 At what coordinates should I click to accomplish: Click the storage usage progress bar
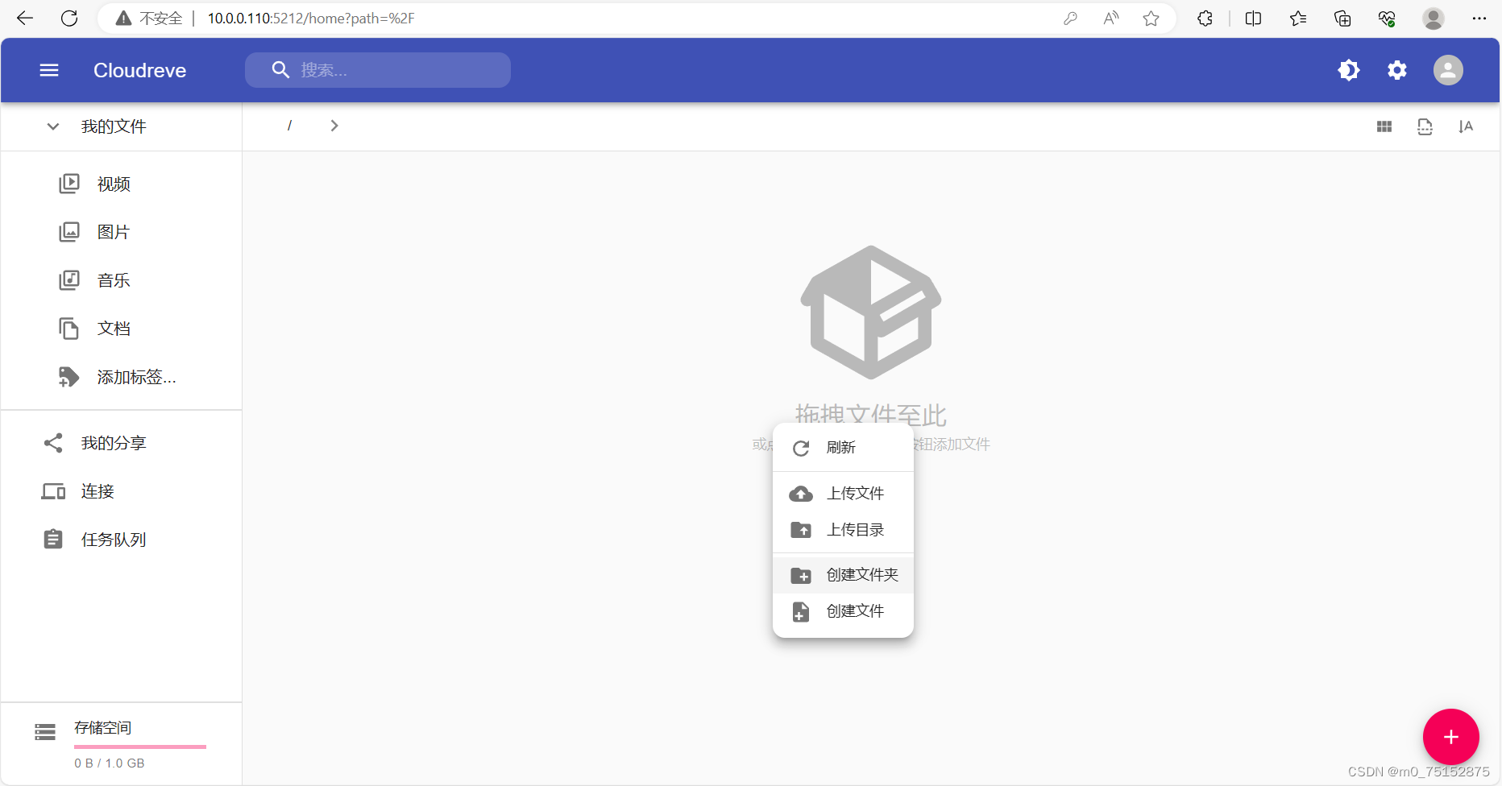[x=140, y=747]
